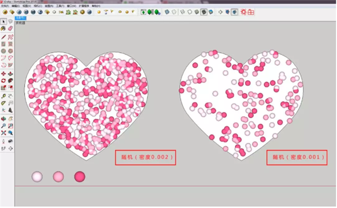Click the dark pink sphere sample
The image size is (337, 208).
point(80,177)
